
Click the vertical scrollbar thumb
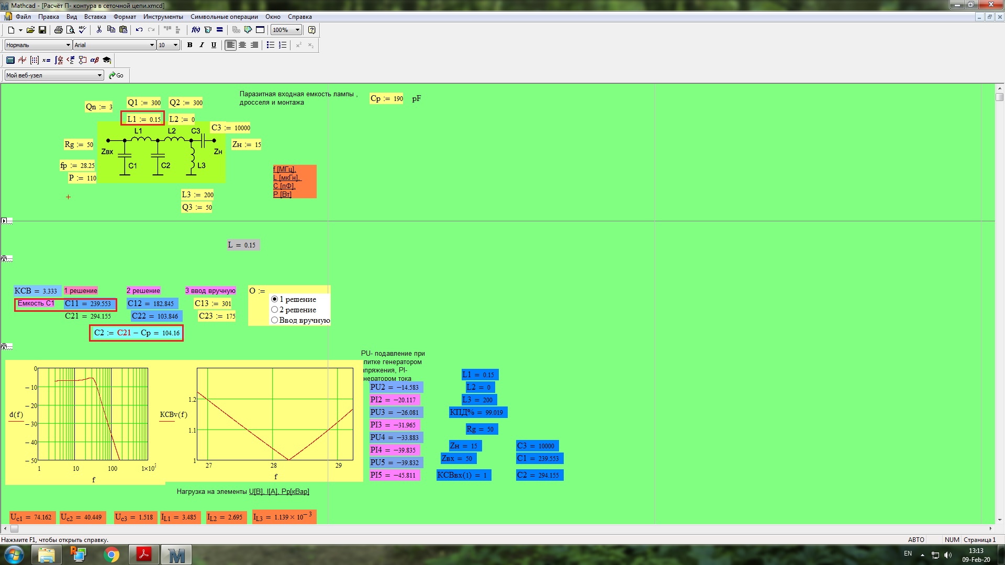coord(1000,97)
